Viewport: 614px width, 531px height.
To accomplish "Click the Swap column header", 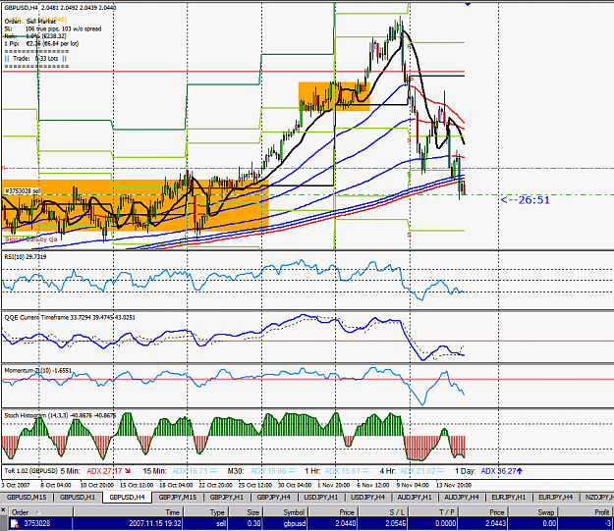I will pyautogui.click(x=533, y=512).
